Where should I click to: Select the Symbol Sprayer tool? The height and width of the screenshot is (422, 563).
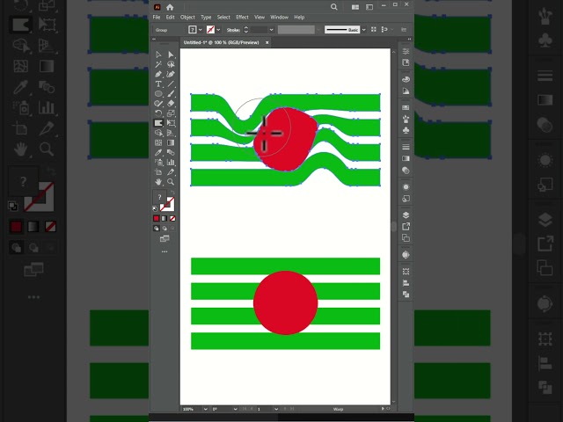158,162
